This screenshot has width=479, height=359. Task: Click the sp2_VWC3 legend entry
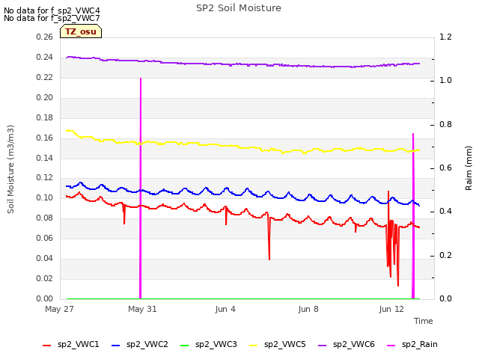point(209,345)
